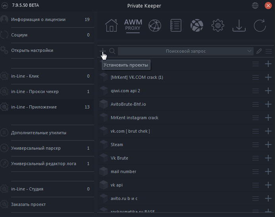Select the AvitoBrute-Bhf.io project
Viewport: 275px width, 217px height.
pos(128,104)
